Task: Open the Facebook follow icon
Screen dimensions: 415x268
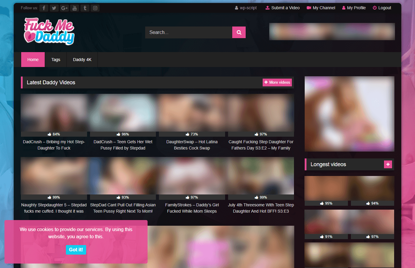Action: pyautogui.click(x=44, y=8)
